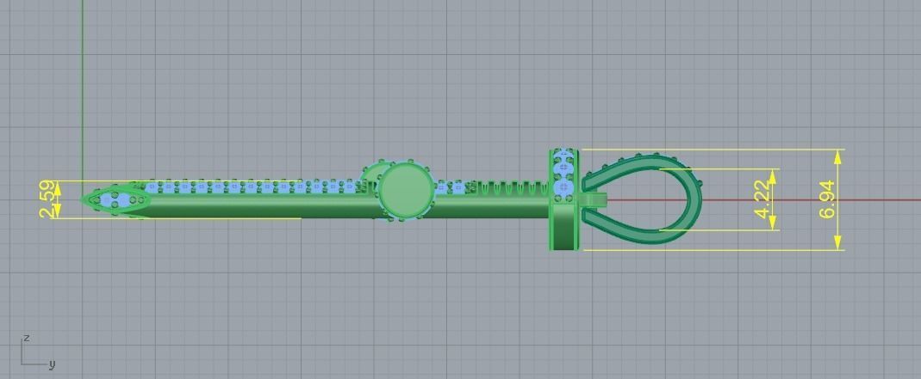921x379 pixels.
Task: Select the marquise-shaped tip of the pendant
Action: click(x=115, y=199)
